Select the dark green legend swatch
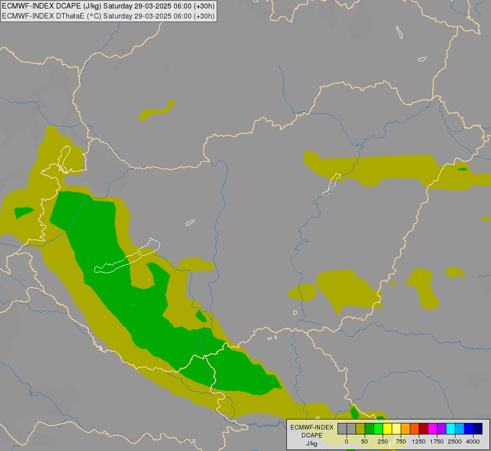The width and height of the screenshot is (491, 451). coord(369,429)
